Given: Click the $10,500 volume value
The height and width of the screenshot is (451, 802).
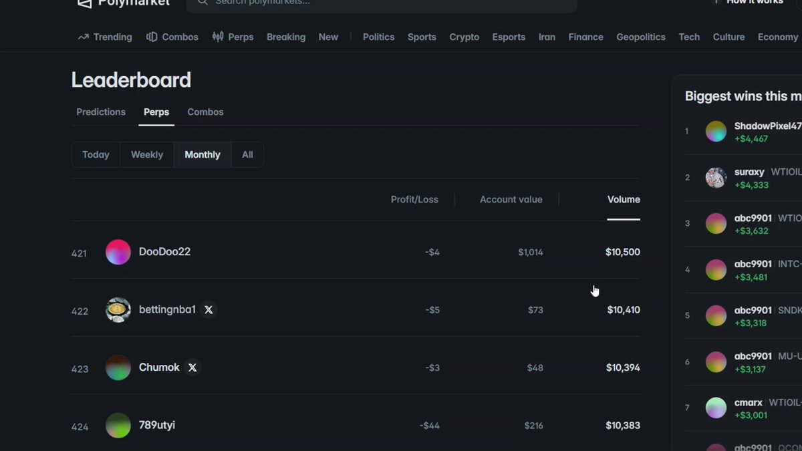Looking at the screenshot, I should [623, 252].
